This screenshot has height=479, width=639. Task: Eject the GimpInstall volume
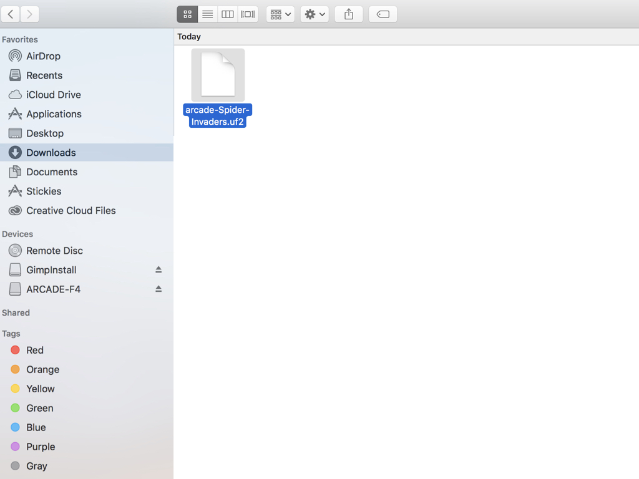159,269
